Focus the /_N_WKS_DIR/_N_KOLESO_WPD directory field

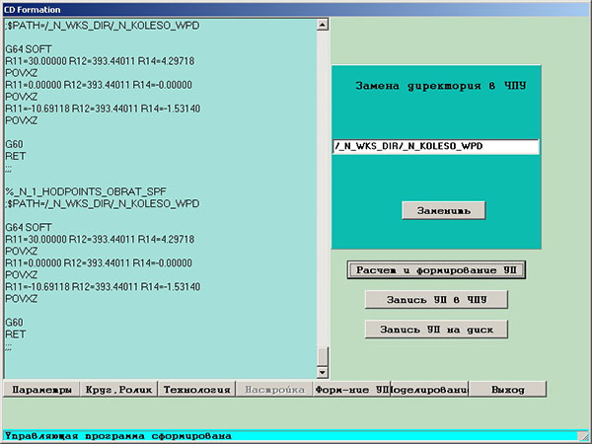436,147
